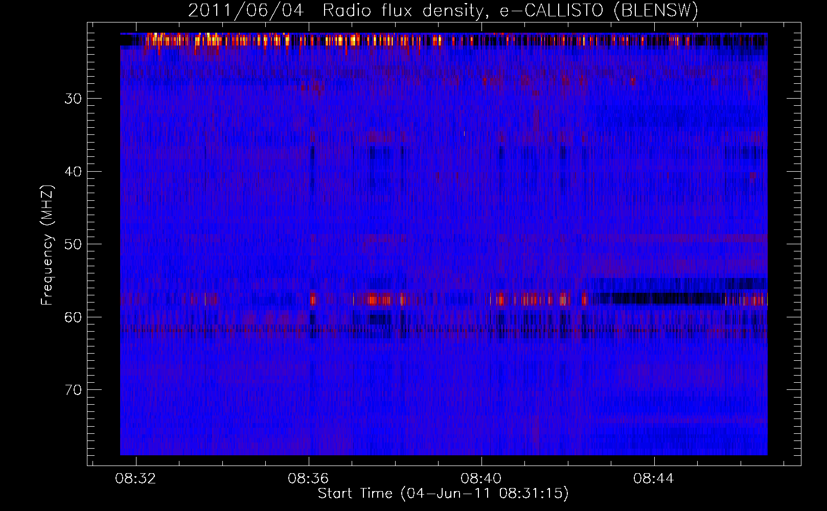Click the 'Start Time (04-Jun-11 08:31:15)' label

point(443,494)
